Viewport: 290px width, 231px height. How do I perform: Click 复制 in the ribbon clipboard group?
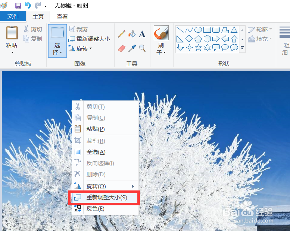33,39
